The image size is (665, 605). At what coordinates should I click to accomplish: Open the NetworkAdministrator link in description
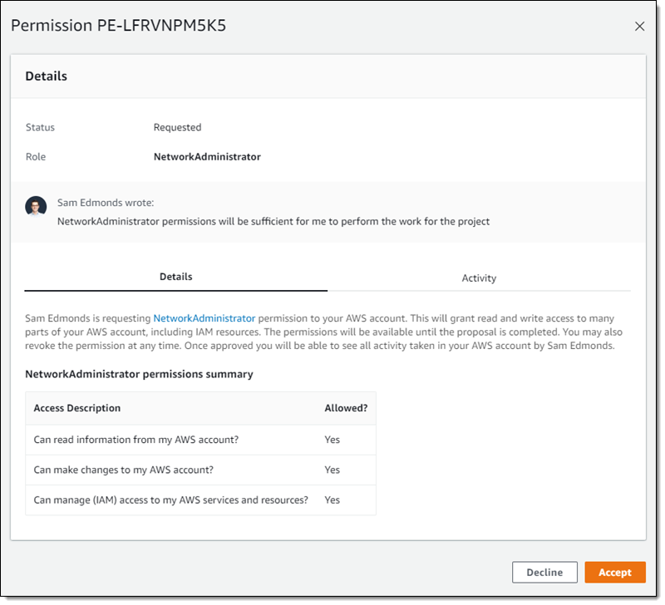(204, 318)
